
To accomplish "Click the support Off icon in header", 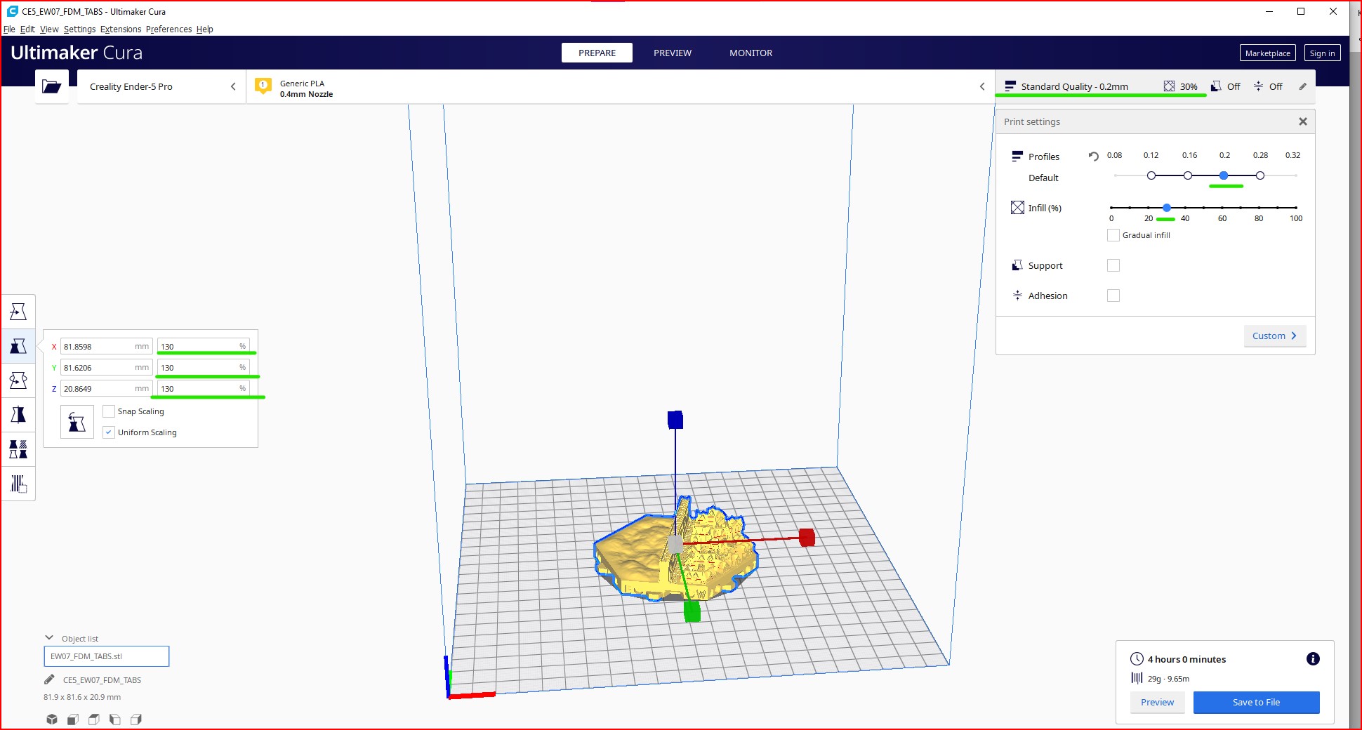I will point(1216,86).
